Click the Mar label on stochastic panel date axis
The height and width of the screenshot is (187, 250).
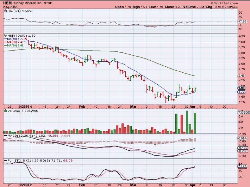pyautogui.click(x=133, y=185)
